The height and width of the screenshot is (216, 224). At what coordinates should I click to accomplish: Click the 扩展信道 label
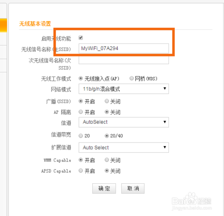tap(61, 147)
